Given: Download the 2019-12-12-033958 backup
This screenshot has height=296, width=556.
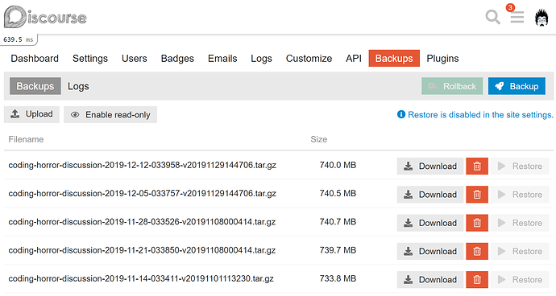Looking at the screenshot, I should point(430,166).
